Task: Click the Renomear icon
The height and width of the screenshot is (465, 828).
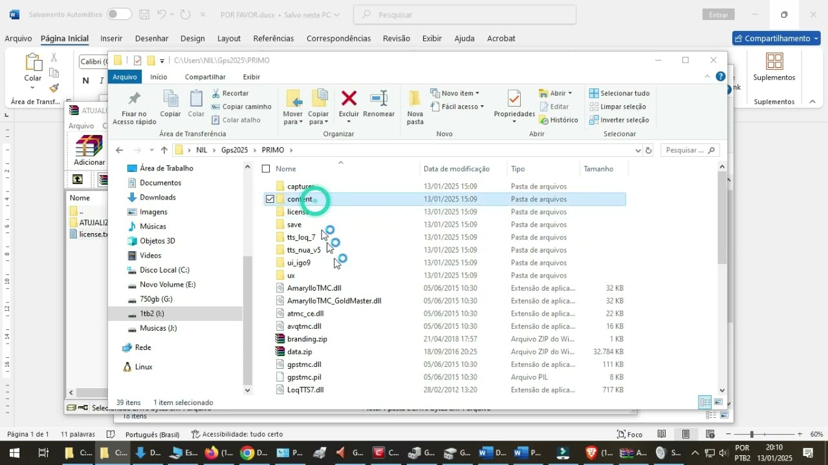Action: tap(379, 98)
